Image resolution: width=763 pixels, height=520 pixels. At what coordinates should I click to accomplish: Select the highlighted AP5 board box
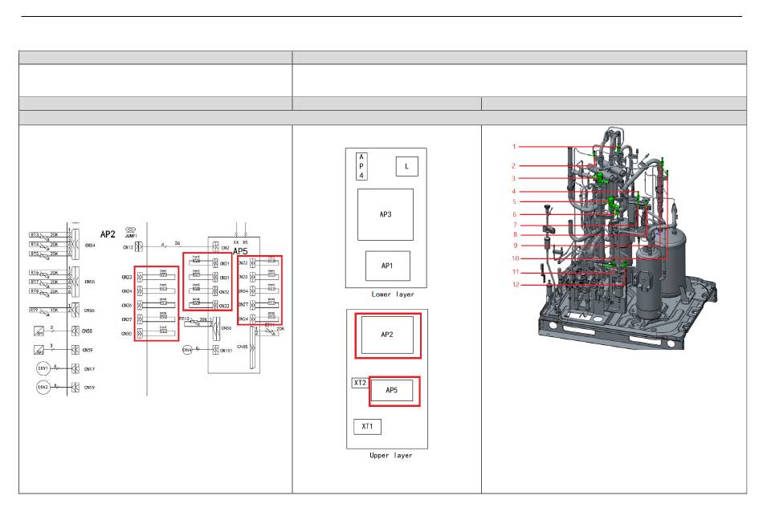click(391, 391)
